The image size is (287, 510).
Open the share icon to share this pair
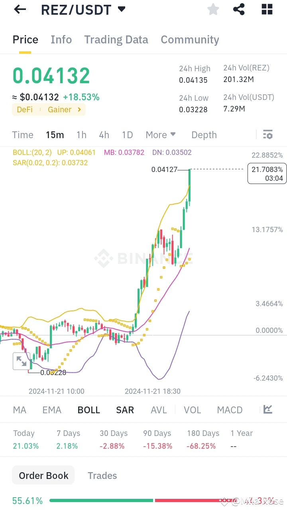point(239,9)
